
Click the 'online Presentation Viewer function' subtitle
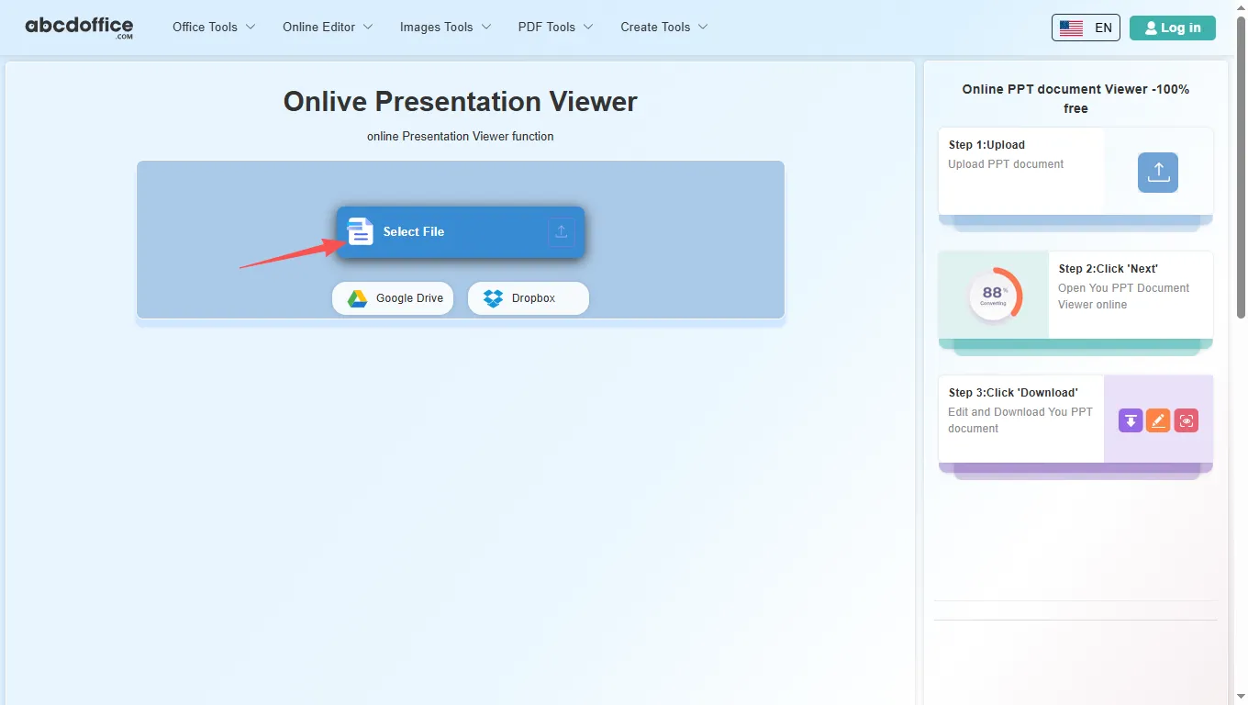[x=461, y=137]
